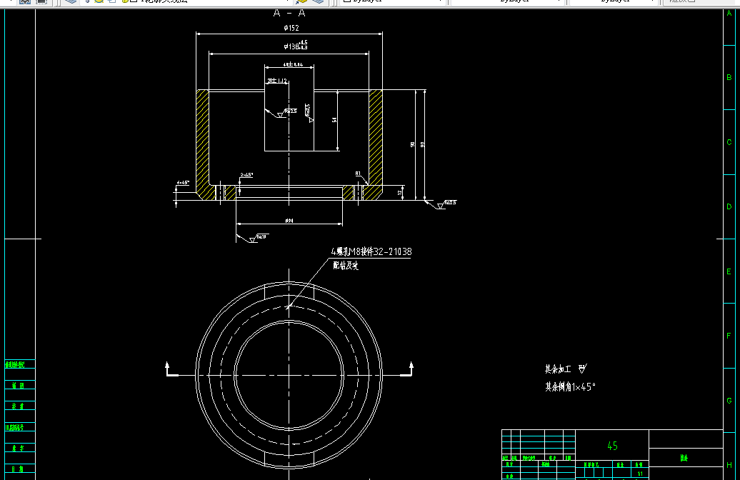Open the current layer dropdown showing the layer name
Screen dimensions: 740x480
point(214,2)
